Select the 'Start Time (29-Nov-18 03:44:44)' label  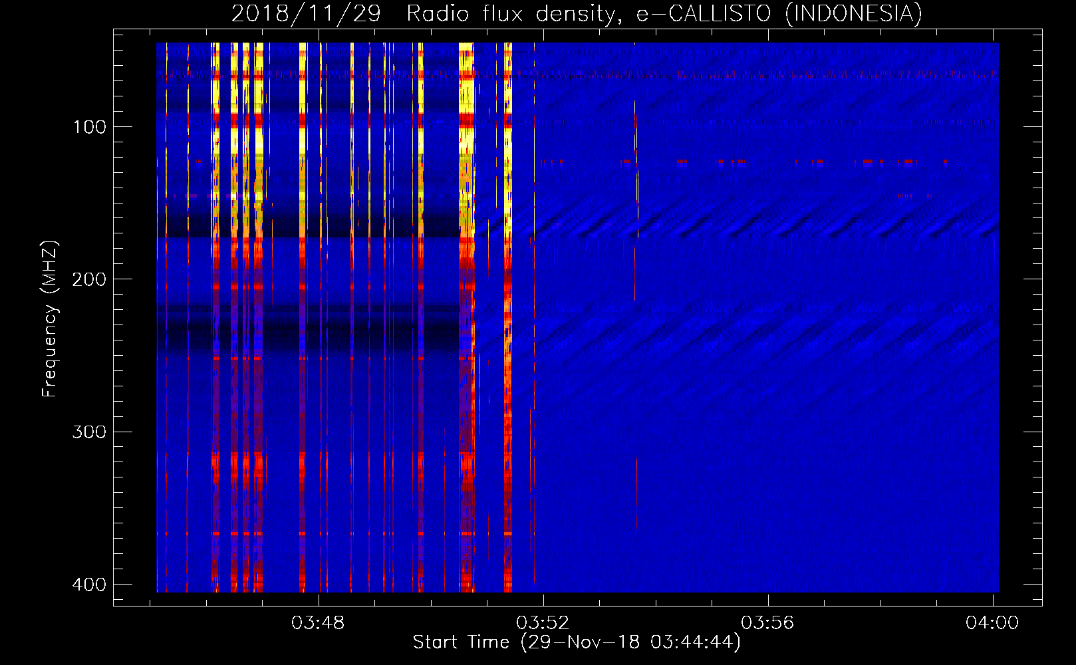[x=577, y=642]
